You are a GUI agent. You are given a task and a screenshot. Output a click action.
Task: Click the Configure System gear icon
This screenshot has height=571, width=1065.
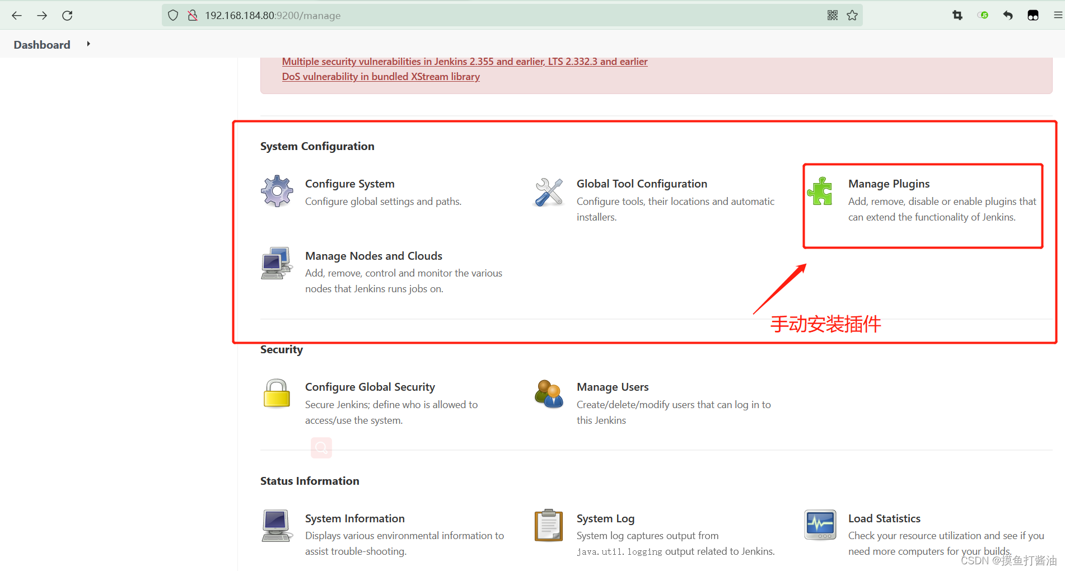277,191
